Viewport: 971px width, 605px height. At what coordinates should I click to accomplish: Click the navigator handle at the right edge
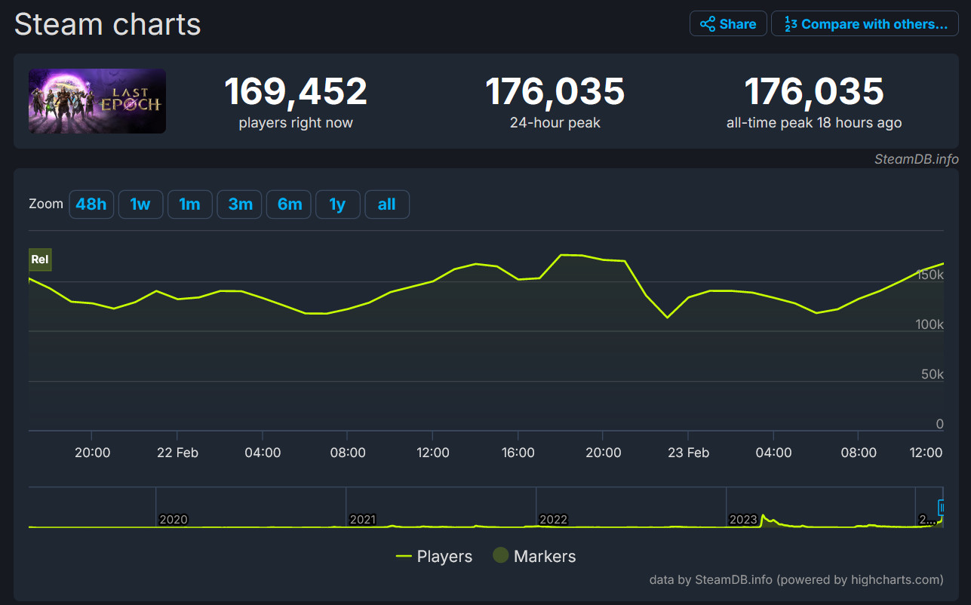942,508
